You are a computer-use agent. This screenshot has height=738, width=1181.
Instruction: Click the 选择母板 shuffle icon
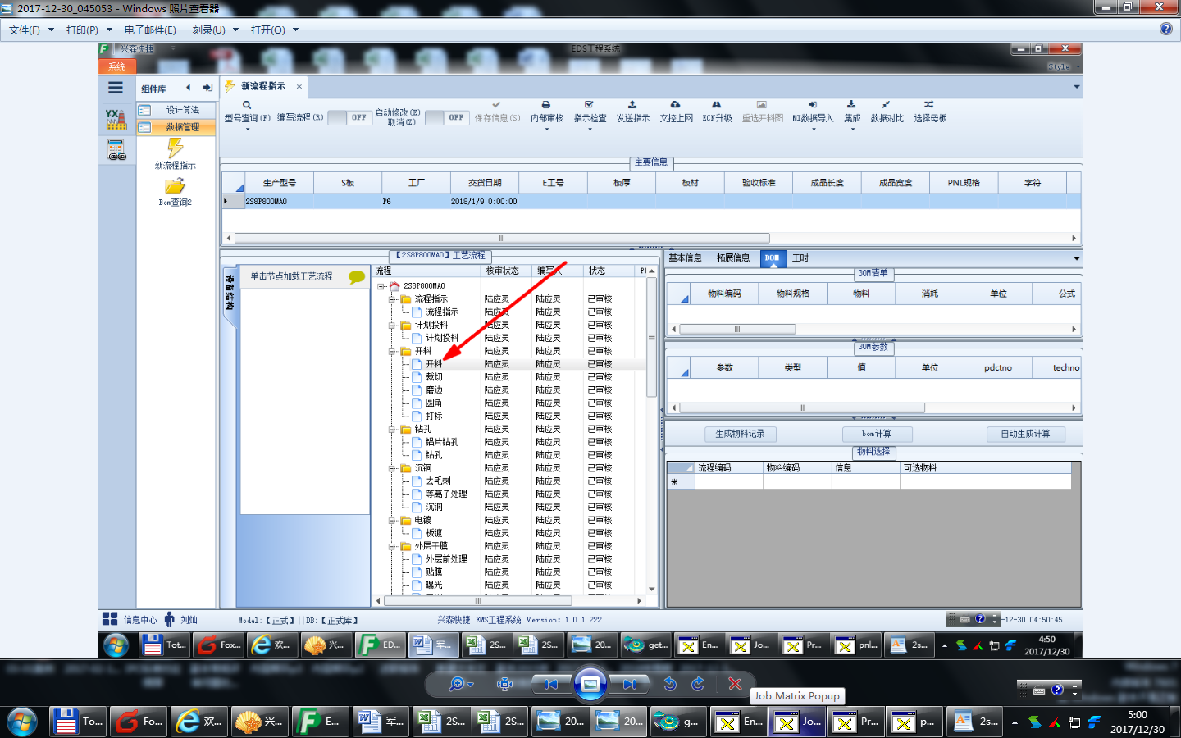click(x=929, y=105)
